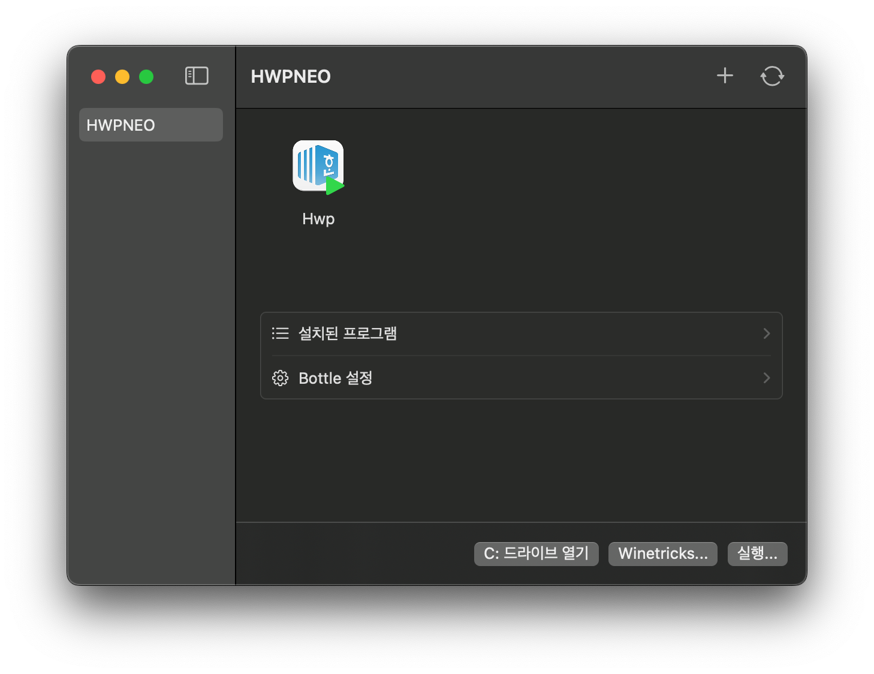The width and height of the screenshot is (874, 674).
Task: Open the Bottle 설정 label
Action: click(336, 378)
